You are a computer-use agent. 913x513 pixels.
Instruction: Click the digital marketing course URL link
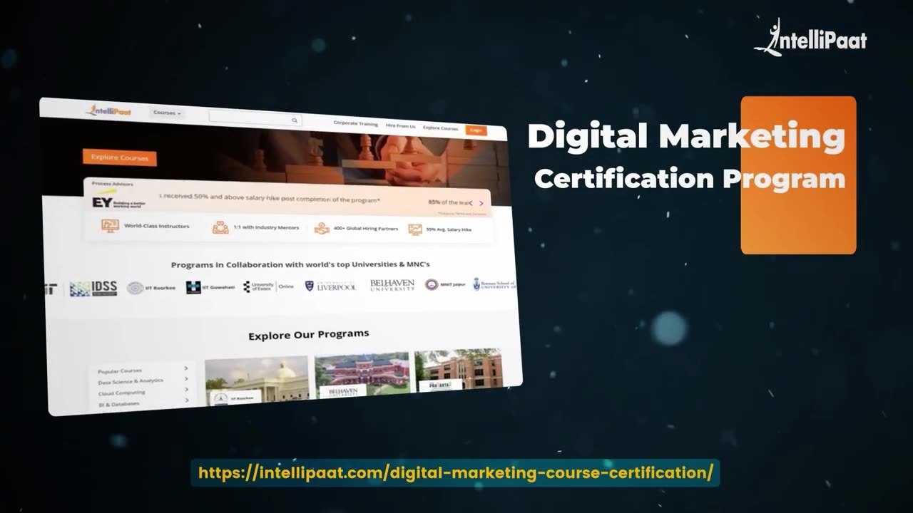tap(455, 472)
